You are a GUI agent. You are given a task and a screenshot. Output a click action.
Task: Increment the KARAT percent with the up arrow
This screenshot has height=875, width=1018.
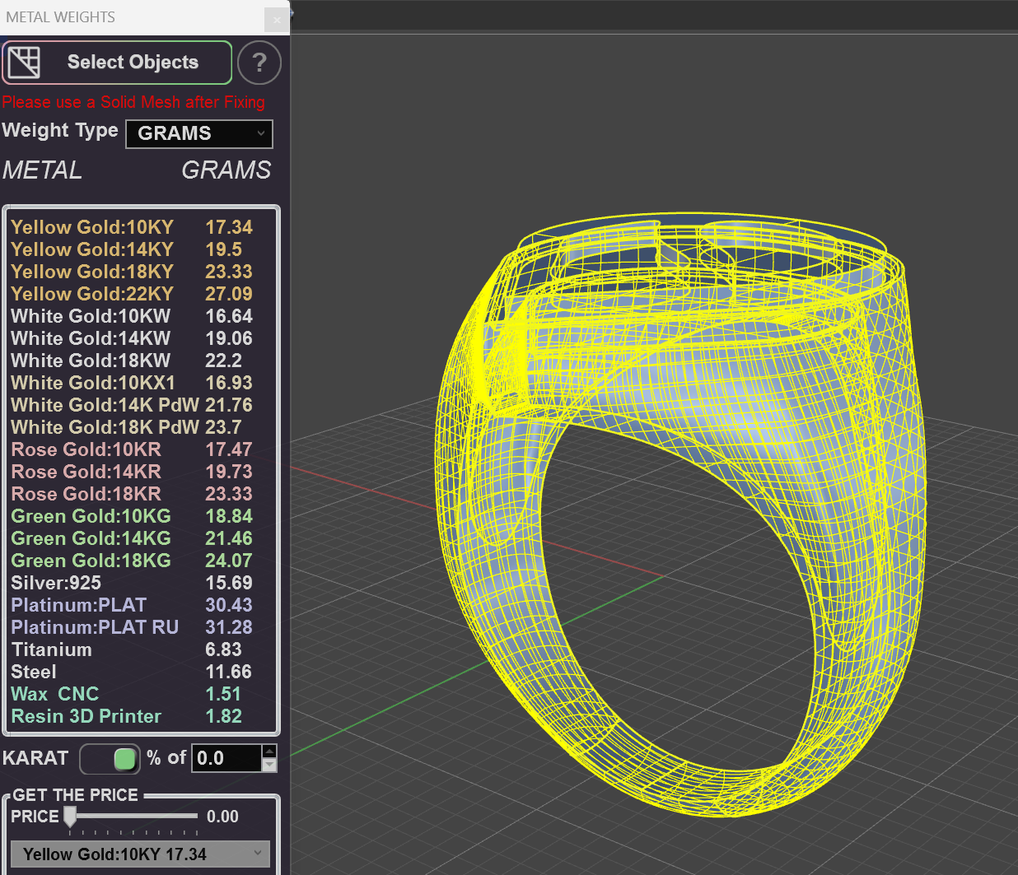[269, 751]
